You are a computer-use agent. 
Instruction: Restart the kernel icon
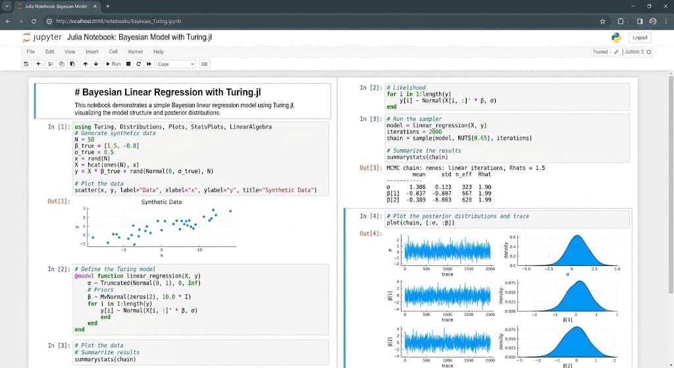tap(138, 64)
